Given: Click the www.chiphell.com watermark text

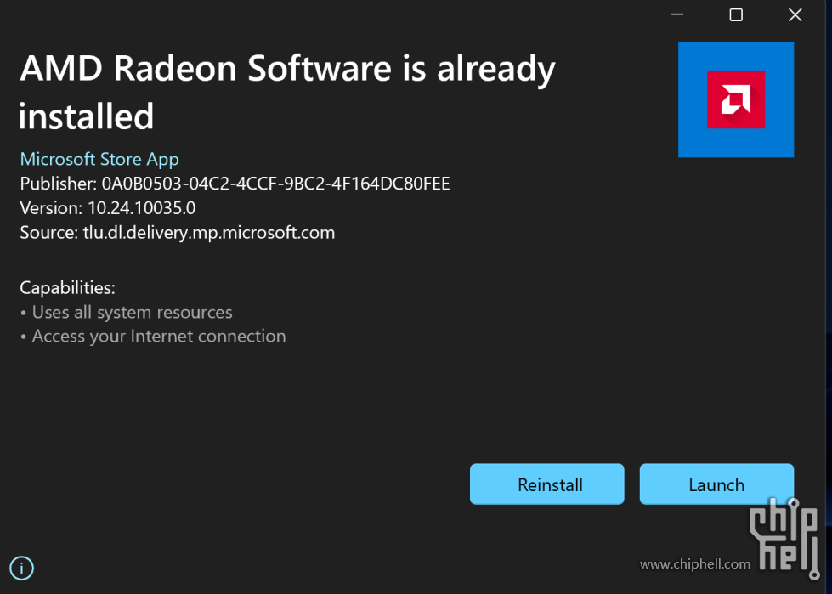Looking at the screenshot, I should [694, 564].
